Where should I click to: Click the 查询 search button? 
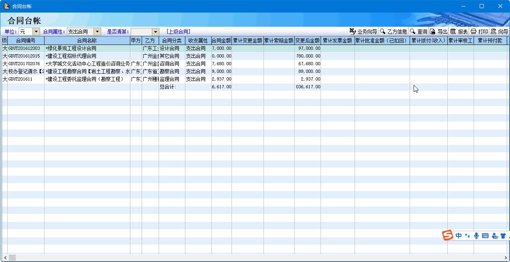[x=419, y=32]
